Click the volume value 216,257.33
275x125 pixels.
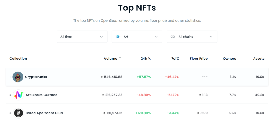[x=114, y=95]
